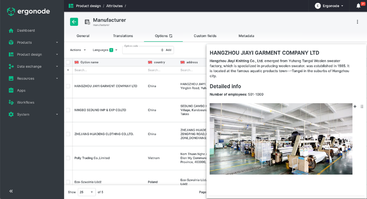Open the Actions dropdown

[x=78, y=50]
